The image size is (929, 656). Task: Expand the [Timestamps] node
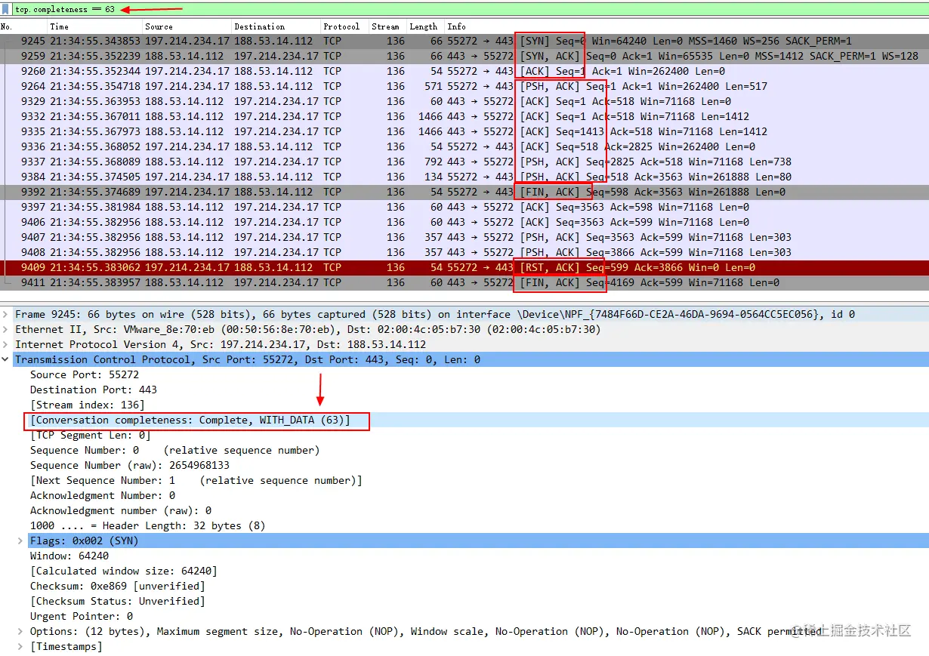(20, 646)
